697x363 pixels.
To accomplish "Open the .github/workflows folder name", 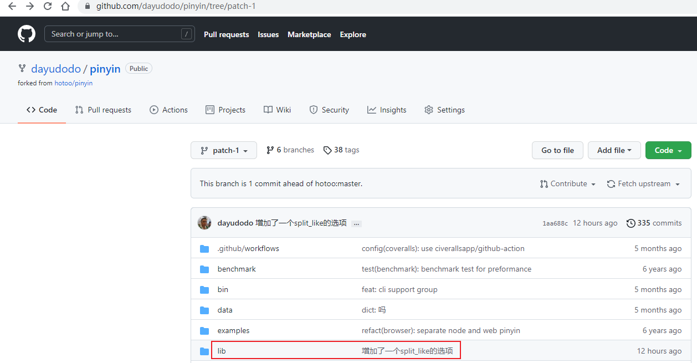I will (x=248, y=249).
